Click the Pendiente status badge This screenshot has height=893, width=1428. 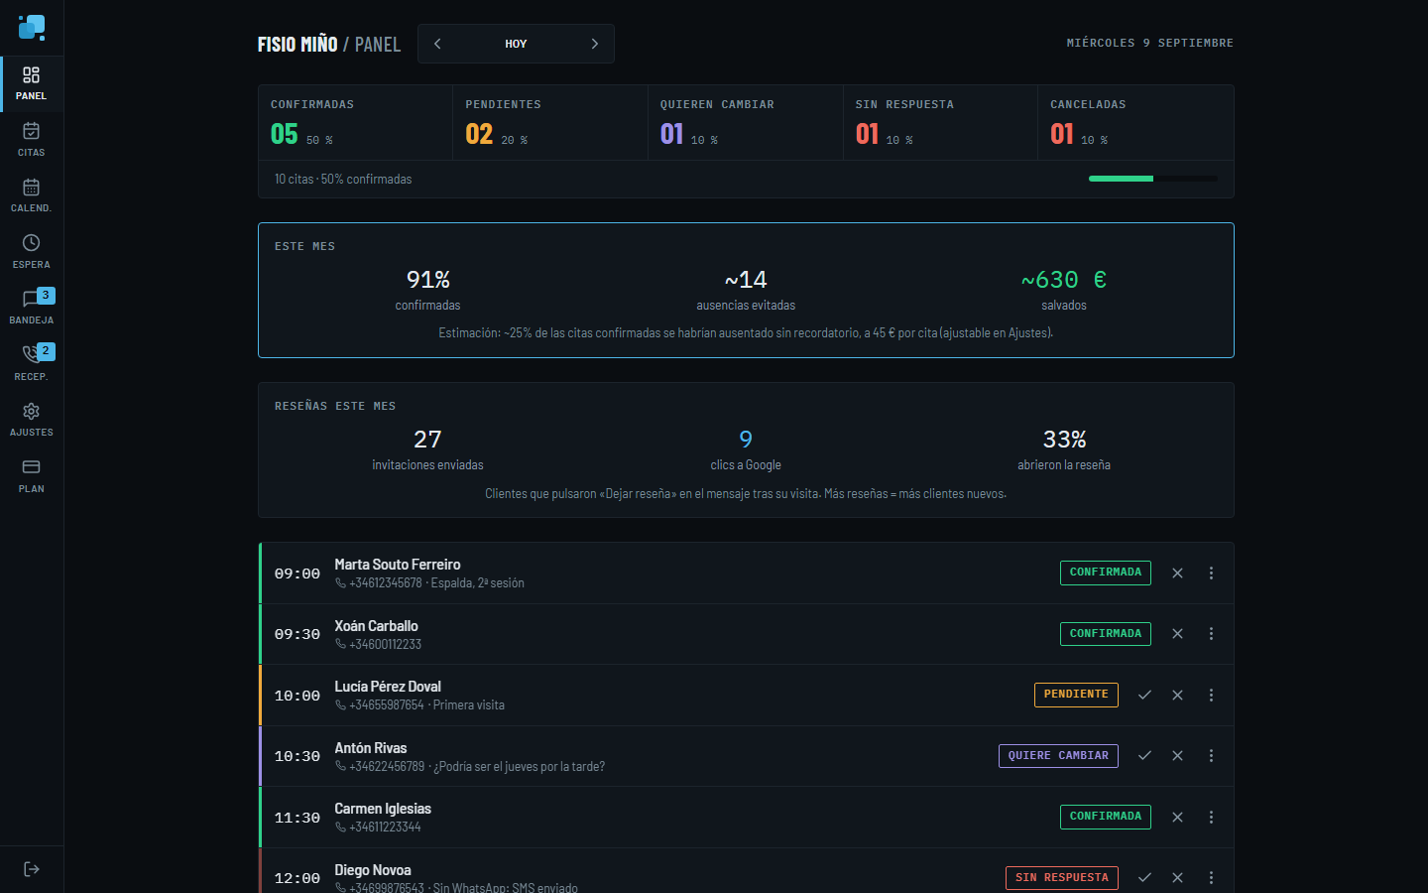(x=1076, y=695)
